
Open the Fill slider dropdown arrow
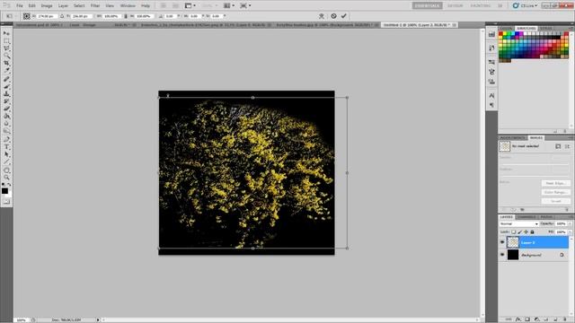coord(570,231)
